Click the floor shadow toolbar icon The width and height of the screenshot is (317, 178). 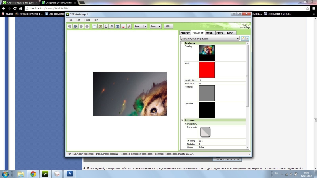click(106, 26)
